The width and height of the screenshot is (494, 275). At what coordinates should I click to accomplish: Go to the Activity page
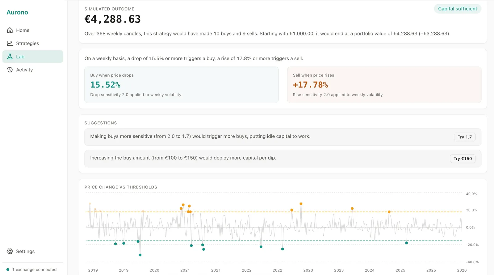[x=24, y=70]
